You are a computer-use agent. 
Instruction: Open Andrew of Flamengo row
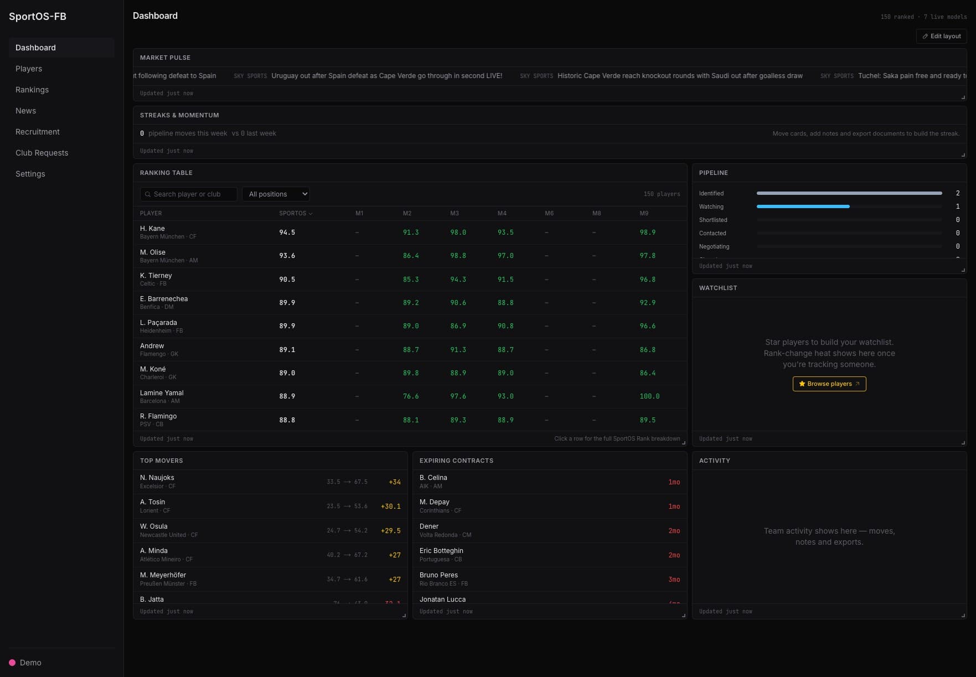point(410,350)
